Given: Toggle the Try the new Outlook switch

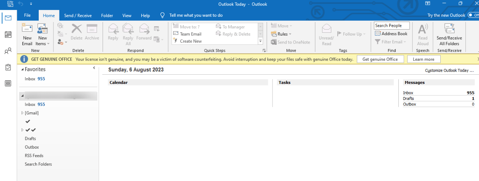Looking at the screenshot, I should click(473, 15).
